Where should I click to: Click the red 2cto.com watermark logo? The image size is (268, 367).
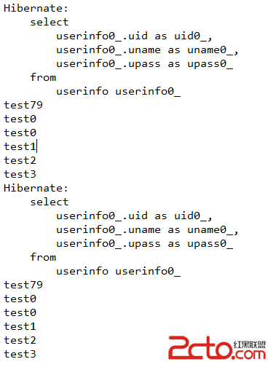pyautogui.click(x=217, y=347)
